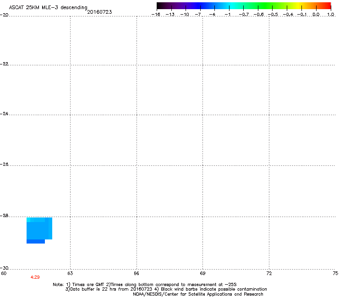Click the color bar label 1.0
The image size is (339, 297).
(331, 15)
